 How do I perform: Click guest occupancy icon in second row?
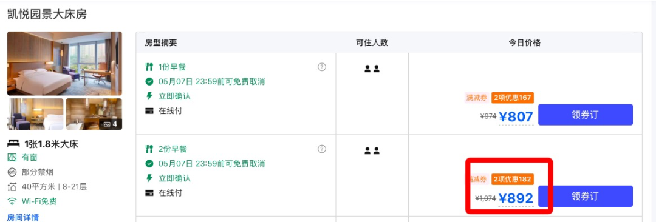tap(372, 151)
